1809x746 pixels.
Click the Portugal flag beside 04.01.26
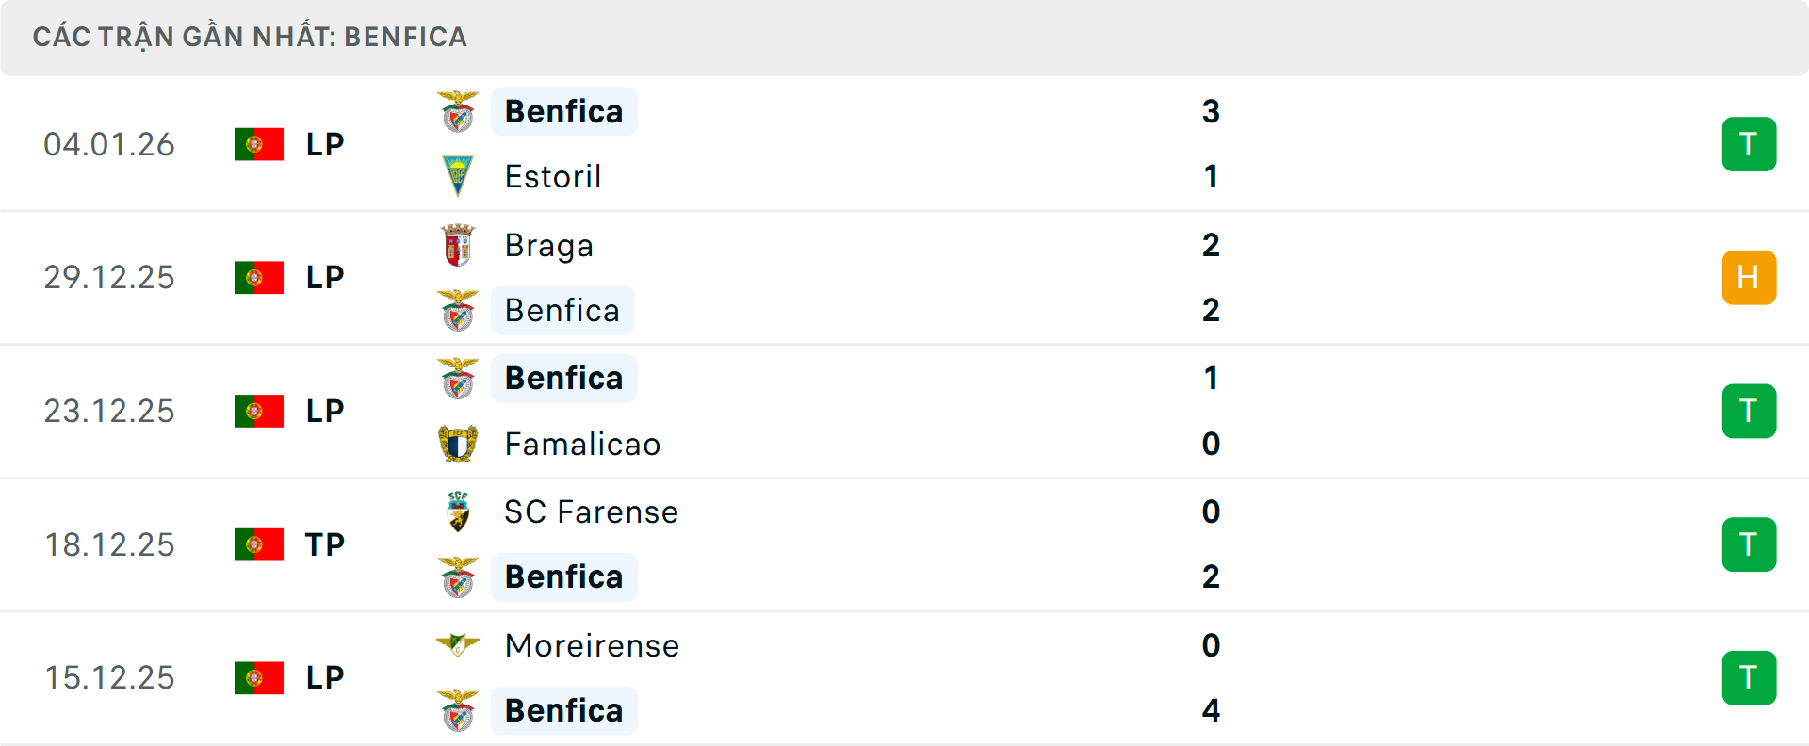click(259, 144)
